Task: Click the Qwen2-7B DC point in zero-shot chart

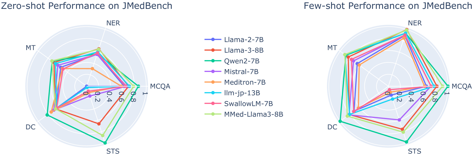Action: point(47,115)
